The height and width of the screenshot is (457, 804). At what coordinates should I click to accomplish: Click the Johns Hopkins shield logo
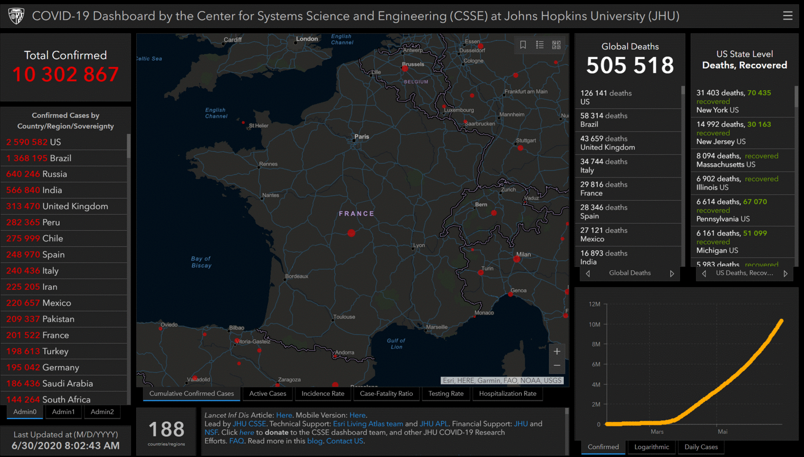pos(16,16)
